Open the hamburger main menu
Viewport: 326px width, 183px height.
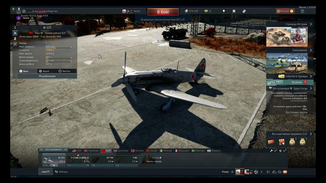24,11
